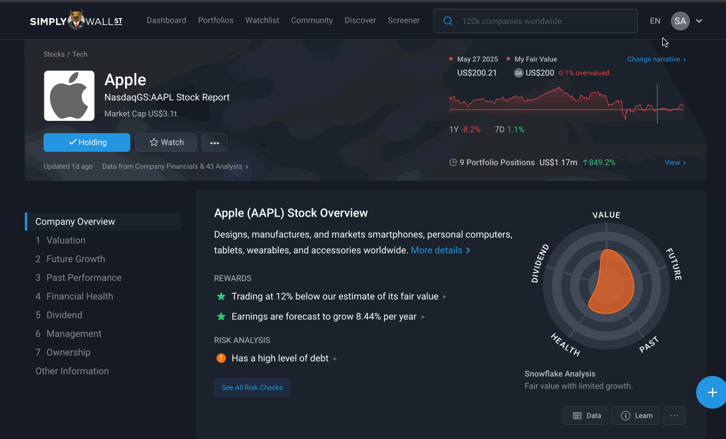Click the NasdaqGS:AAPL Stock Report subtitle
Screen dimensions: 726x439
click(167, 97)
